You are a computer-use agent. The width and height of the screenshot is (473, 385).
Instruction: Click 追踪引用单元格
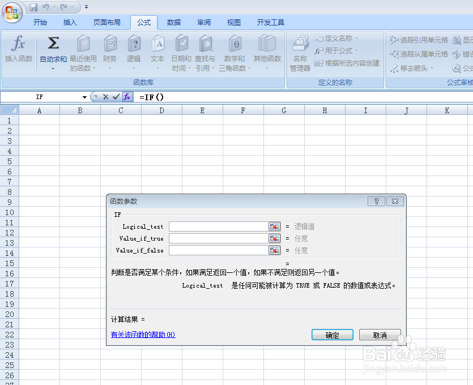click(x=419, y=40)
